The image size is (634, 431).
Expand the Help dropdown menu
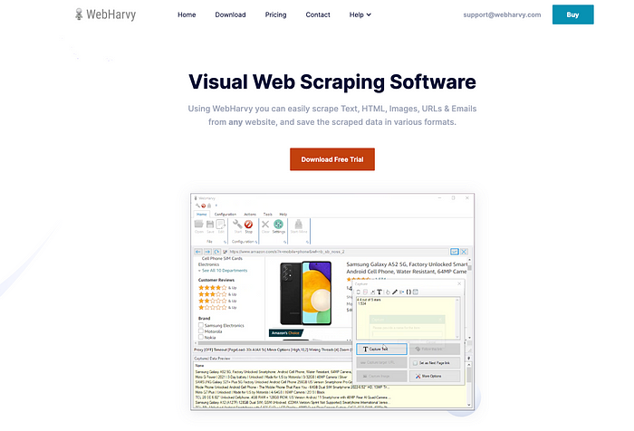[360, 14]
